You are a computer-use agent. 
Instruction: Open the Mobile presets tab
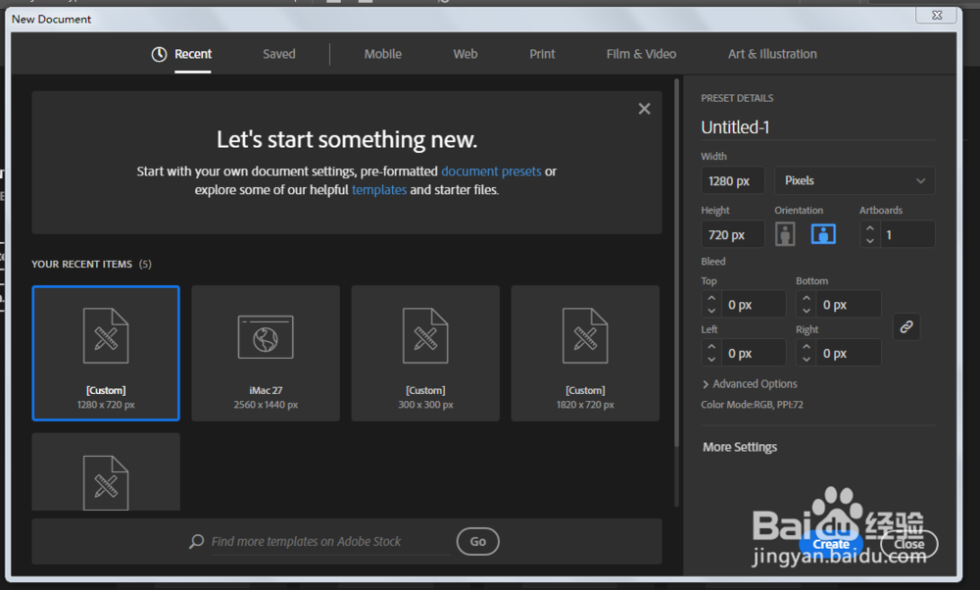tap(382, 54)
